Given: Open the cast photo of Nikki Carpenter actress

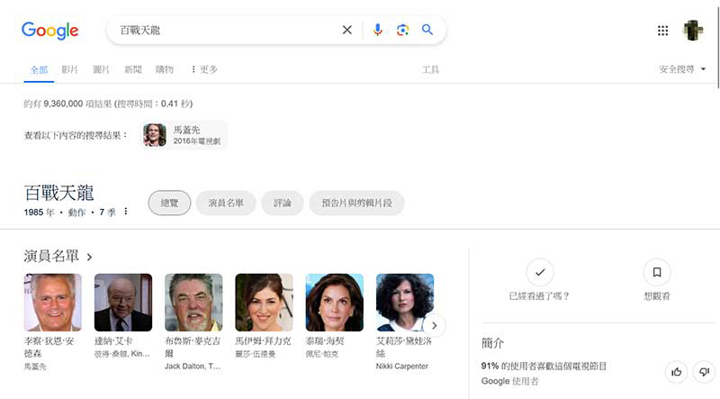Looking at the screenshot, I should [405, 303].
